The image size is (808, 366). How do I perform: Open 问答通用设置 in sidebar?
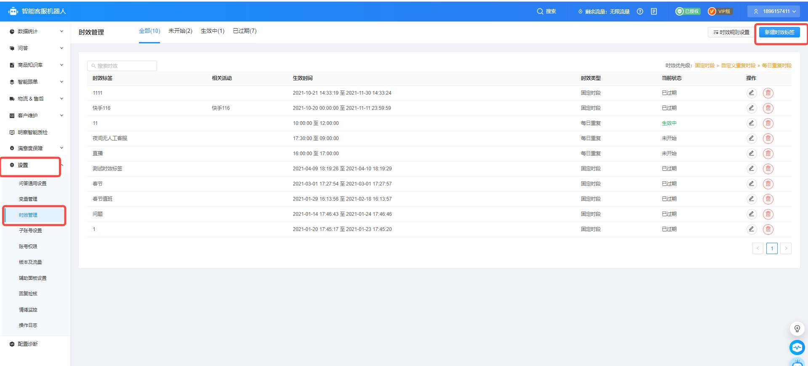click(x=33, y=183)
